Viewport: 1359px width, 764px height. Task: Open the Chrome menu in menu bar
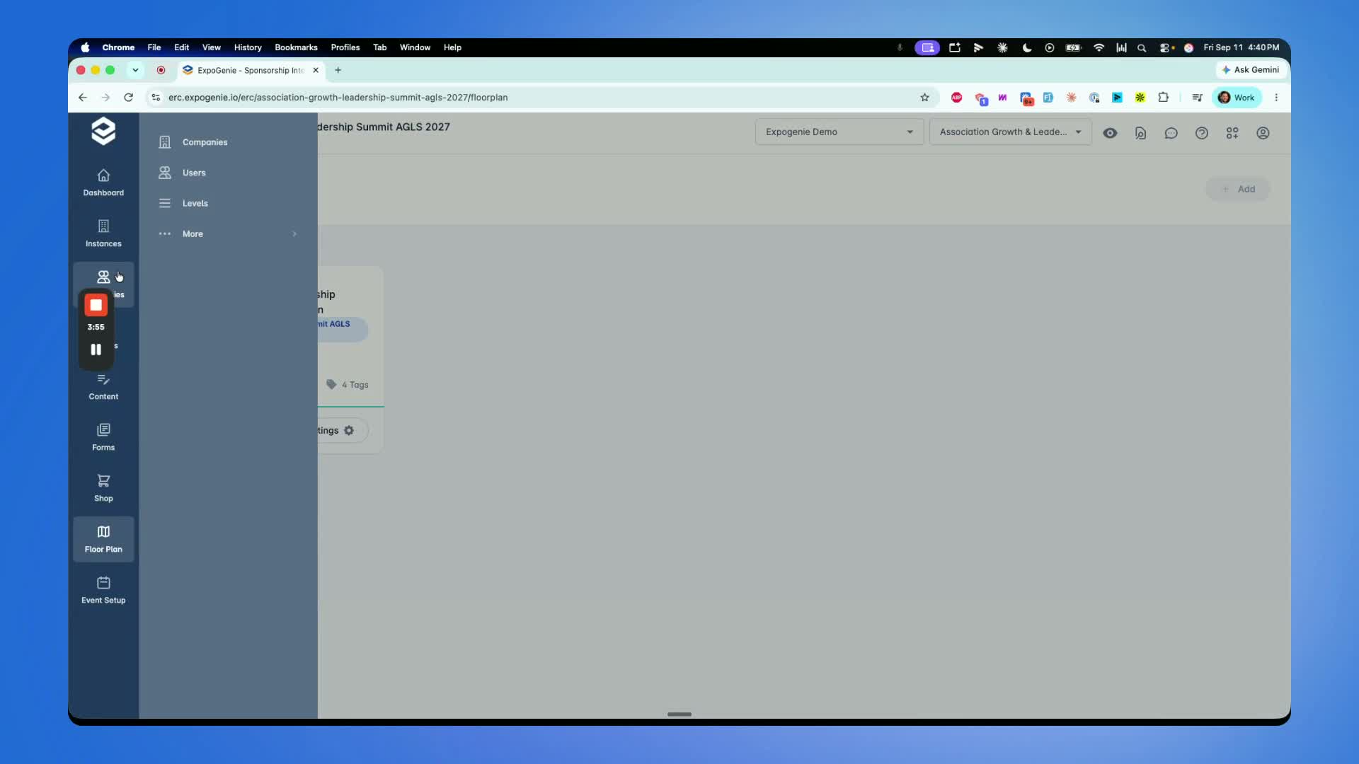[x=118, y=47]
